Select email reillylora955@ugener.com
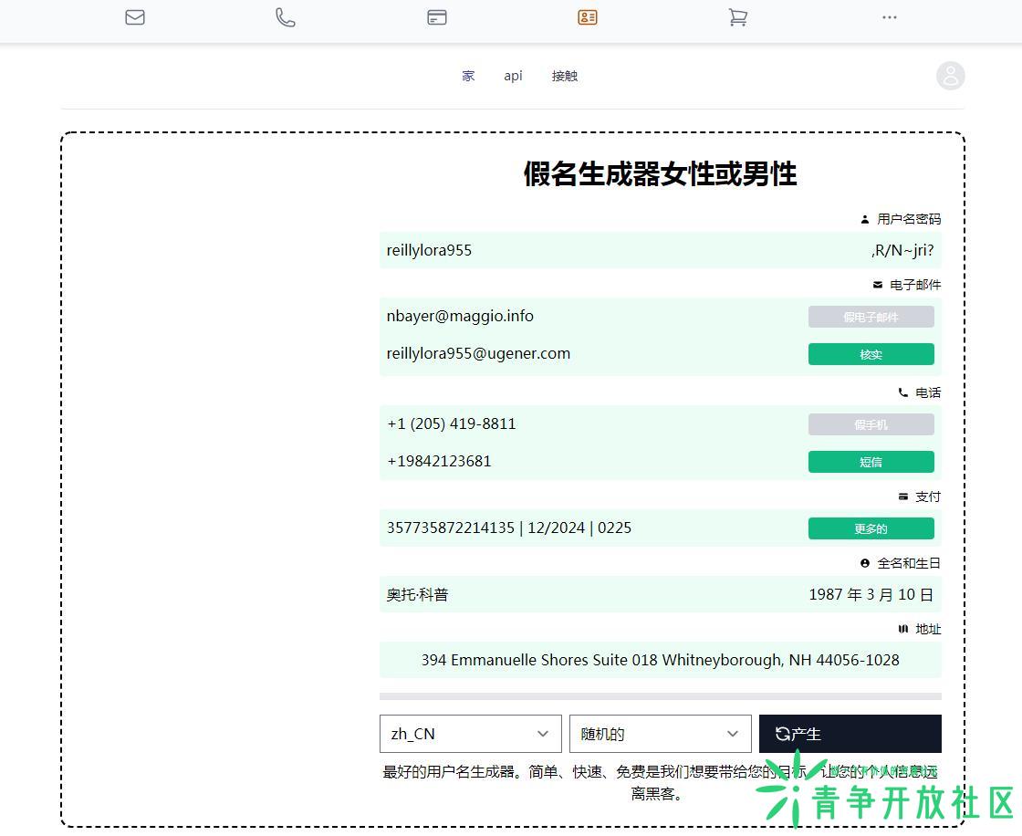This screenshot has width=1022, height=836. point(478,353)
